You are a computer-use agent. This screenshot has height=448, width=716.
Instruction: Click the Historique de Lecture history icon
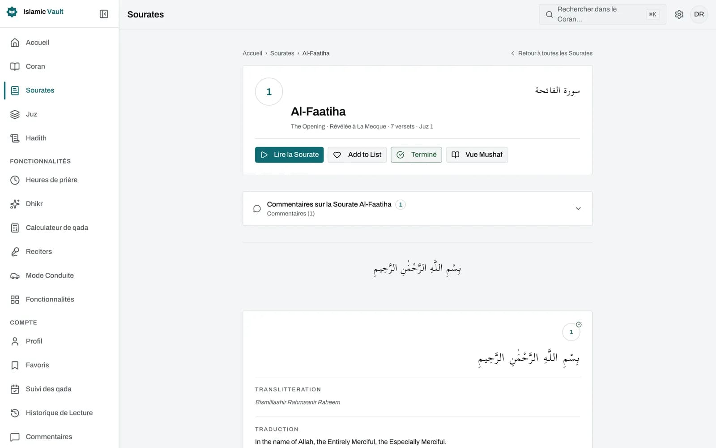[x=15, y=413]
